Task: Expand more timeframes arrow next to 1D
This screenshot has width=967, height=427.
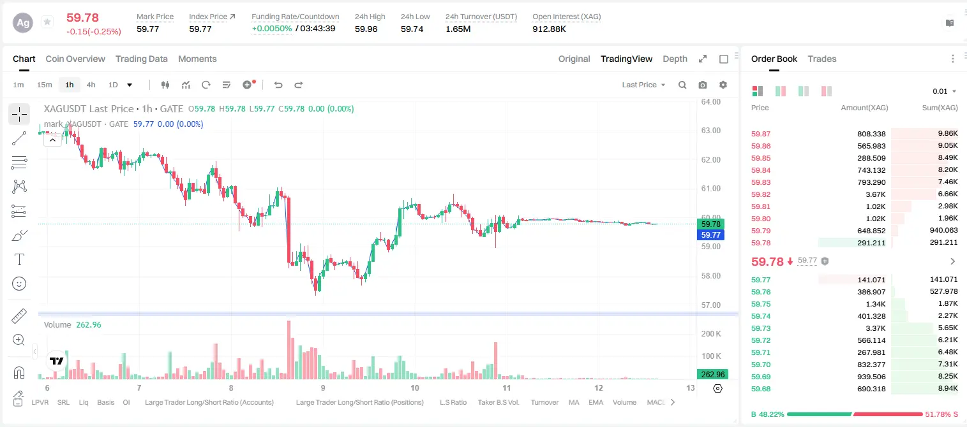Action: pyautogui.click(x=130, y=85)
